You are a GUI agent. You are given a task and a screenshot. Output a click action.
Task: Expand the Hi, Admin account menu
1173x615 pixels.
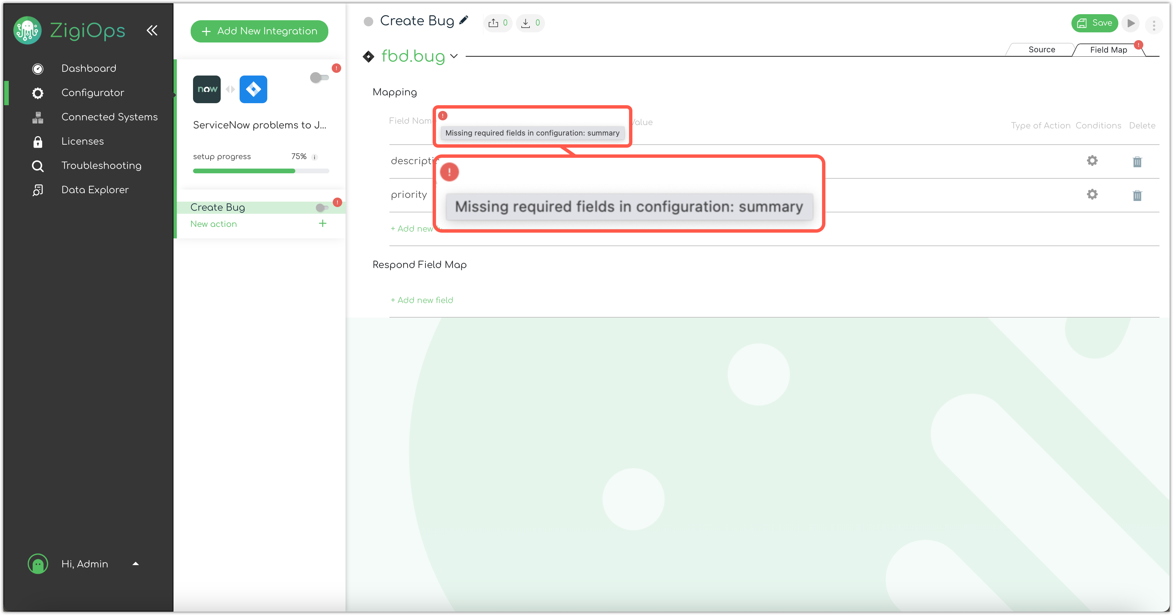(135, 564)
